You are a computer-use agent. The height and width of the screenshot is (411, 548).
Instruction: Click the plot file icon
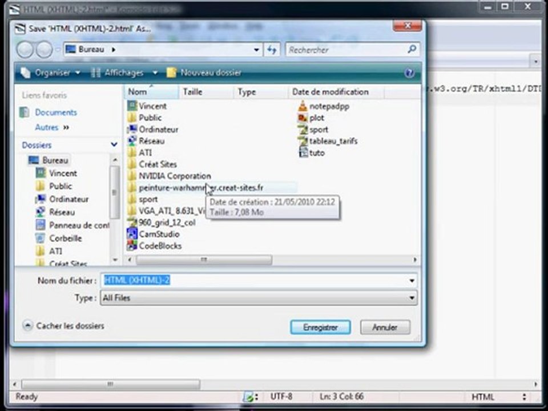(303, 118)
